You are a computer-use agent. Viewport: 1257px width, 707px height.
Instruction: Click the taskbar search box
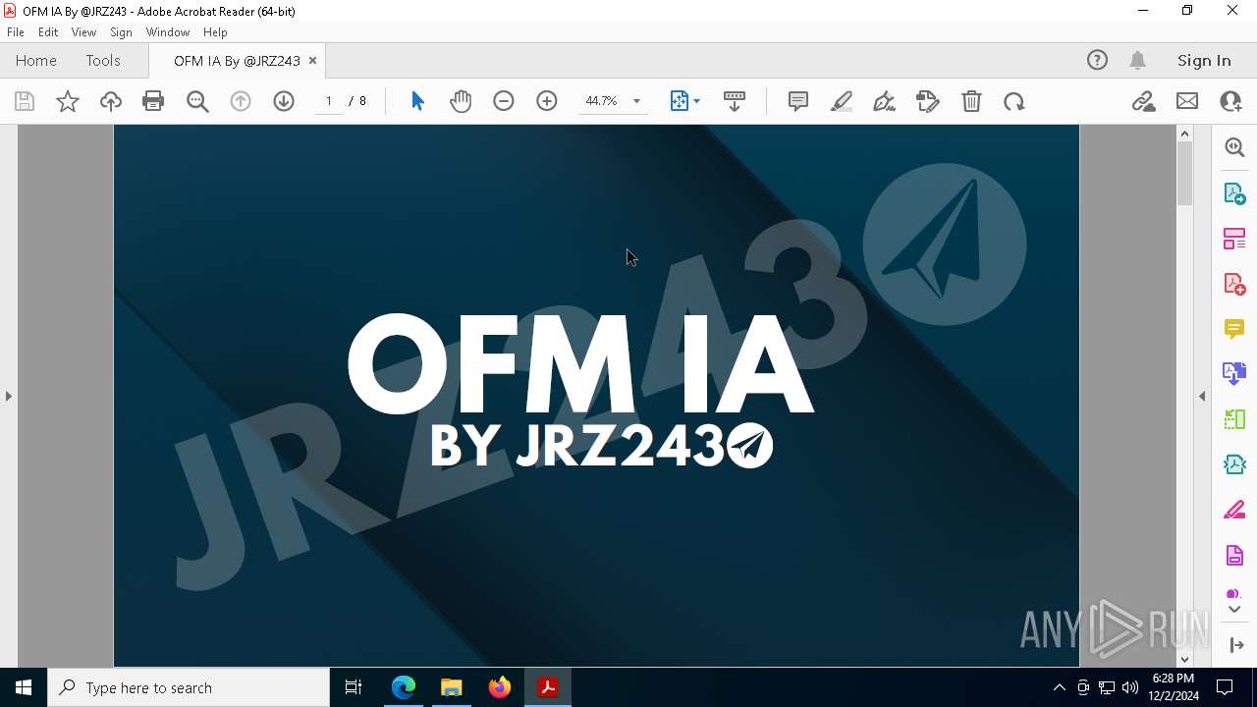pos(189,687)
